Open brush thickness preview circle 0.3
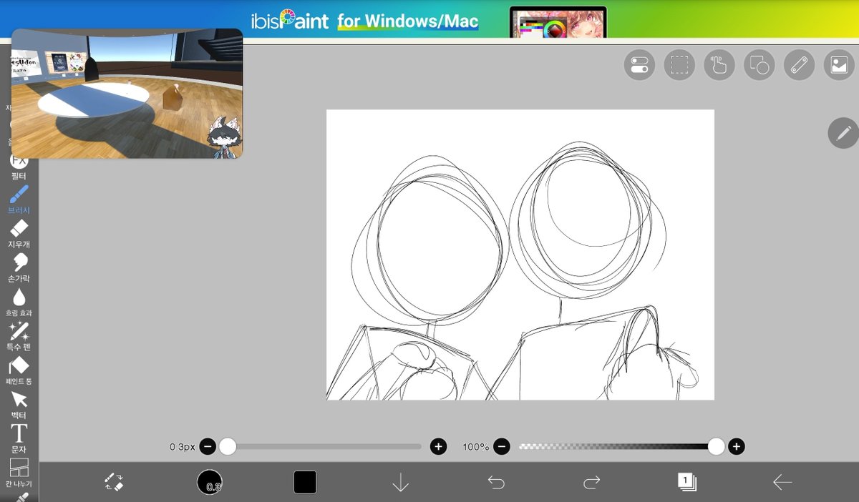The image size is (859, 502). coord(210,482)
